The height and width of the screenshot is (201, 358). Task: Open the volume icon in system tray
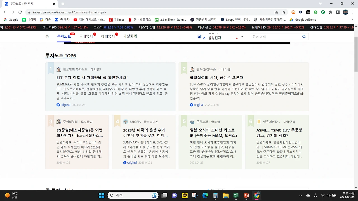[x=329, y=195]
